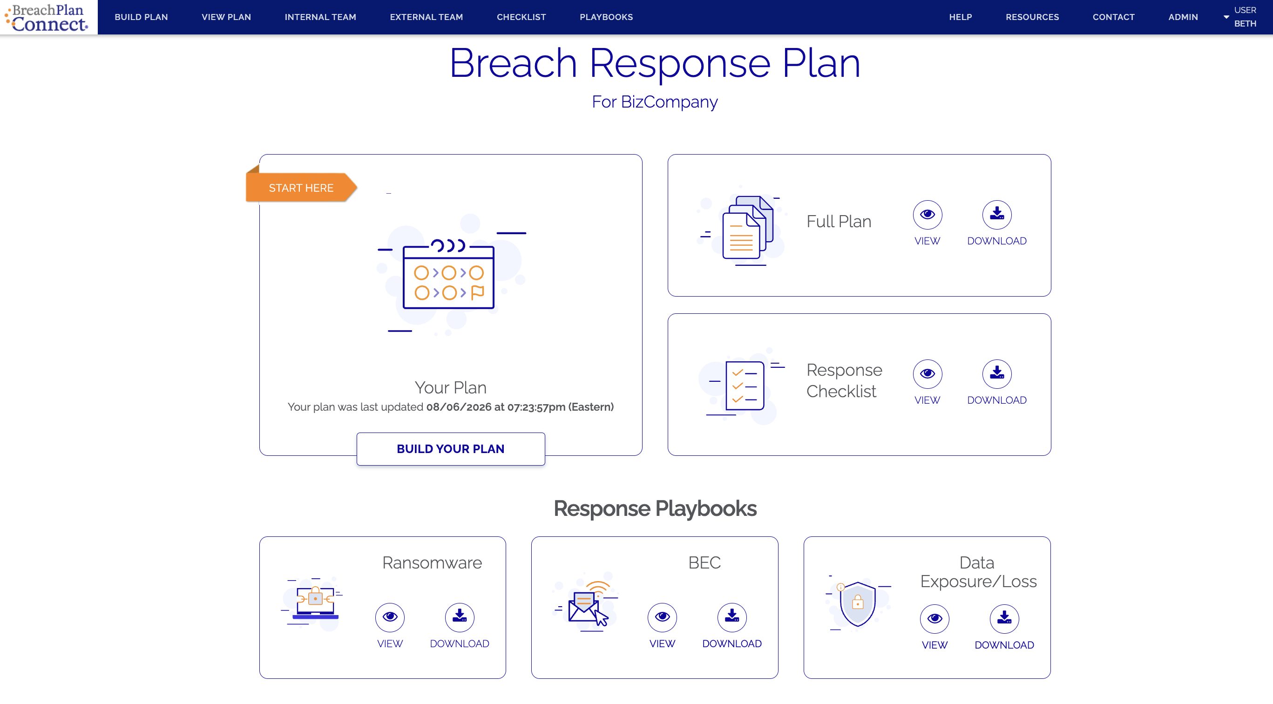
Task: Click VIEW label for Response Checklist
Action: [927, 400]
